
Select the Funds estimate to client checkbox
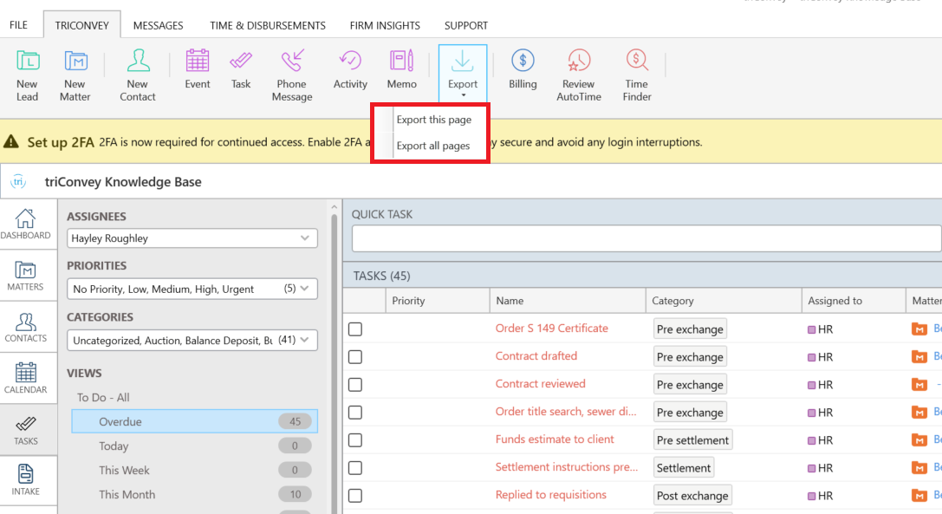tap(355, 440)
